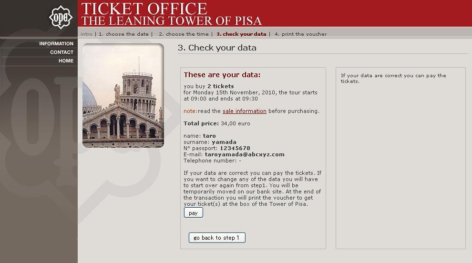Go to step 1. choose the date
Image resolution: width=472 pixels, height=263 pixels.
123,34
